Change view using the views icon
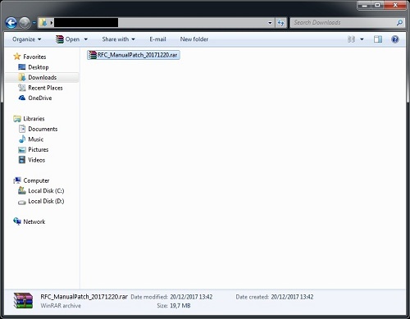 (352, 39)
